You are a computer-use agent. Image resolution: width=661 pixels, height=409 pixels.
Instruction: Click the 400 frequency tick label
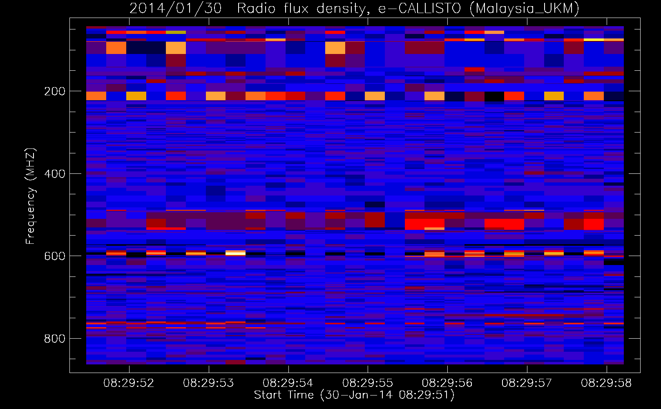(x=55, y=174)
